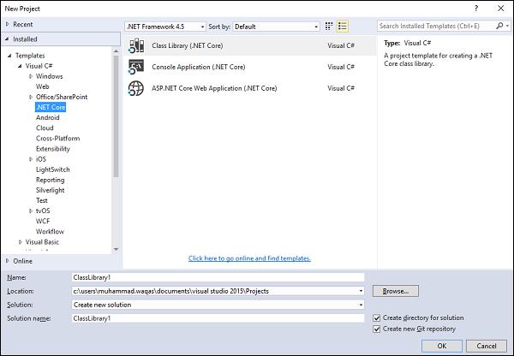The image size is (514, 356).
Task: Select 'ASP.NET Core Web Application (.NET Core)' text
Action: [214, 88]
